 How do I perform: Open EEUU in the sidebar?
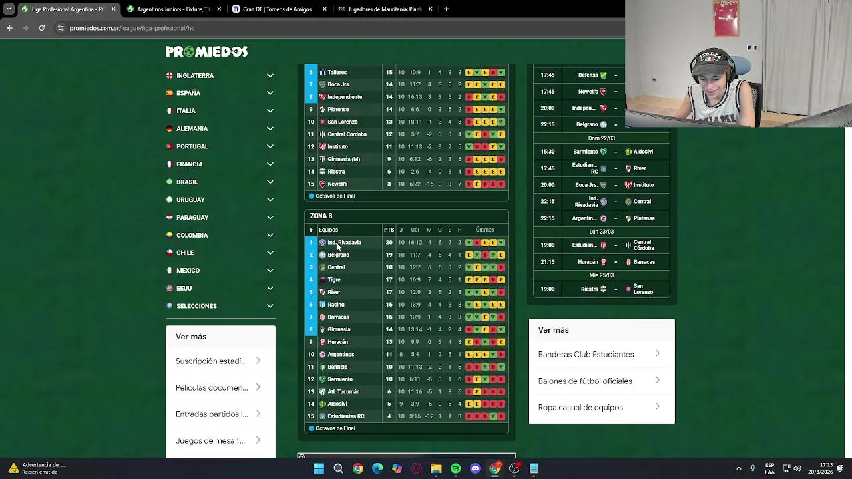220,288
